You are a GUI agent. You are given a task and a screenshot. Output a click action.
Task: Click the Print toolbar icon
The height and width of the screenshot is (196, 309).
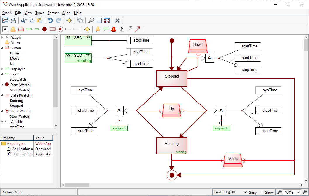pos(13,20)
